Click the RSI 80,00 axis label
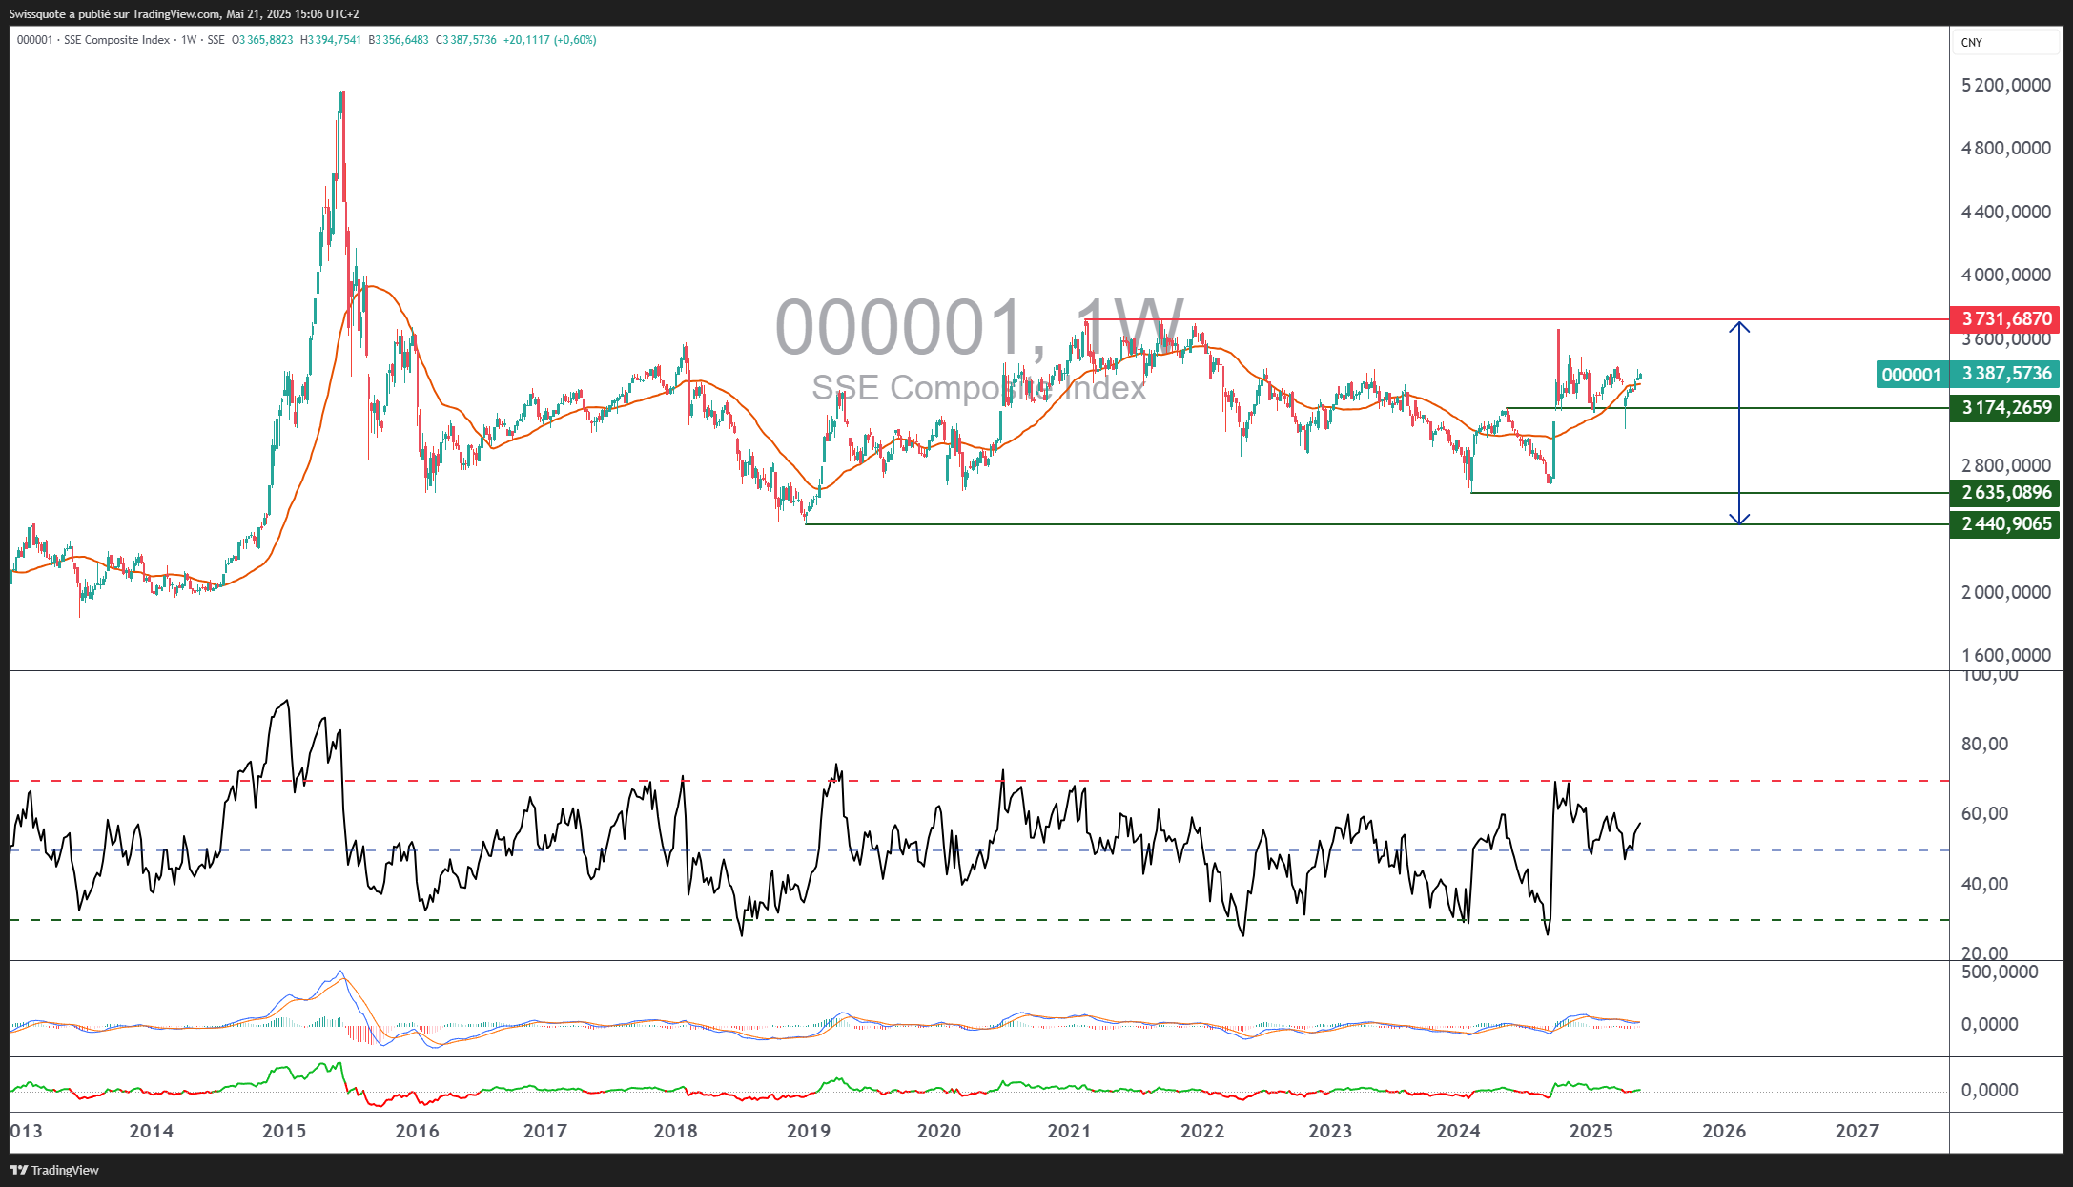Viewport: 2073px width, 1187px height. [x=1984, y=744]
